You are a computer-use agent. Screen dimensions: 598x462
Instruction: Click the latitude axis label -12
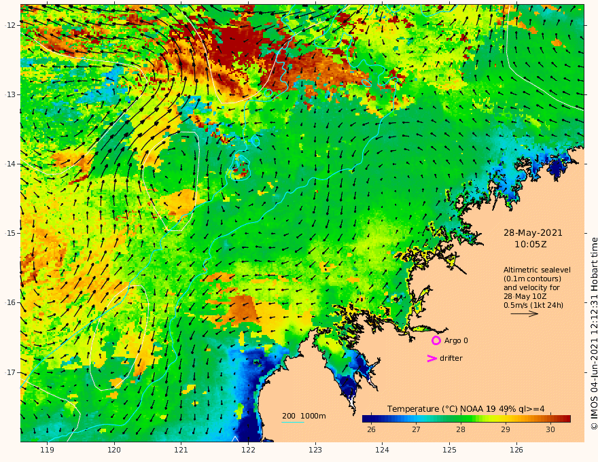click(10, 25)
